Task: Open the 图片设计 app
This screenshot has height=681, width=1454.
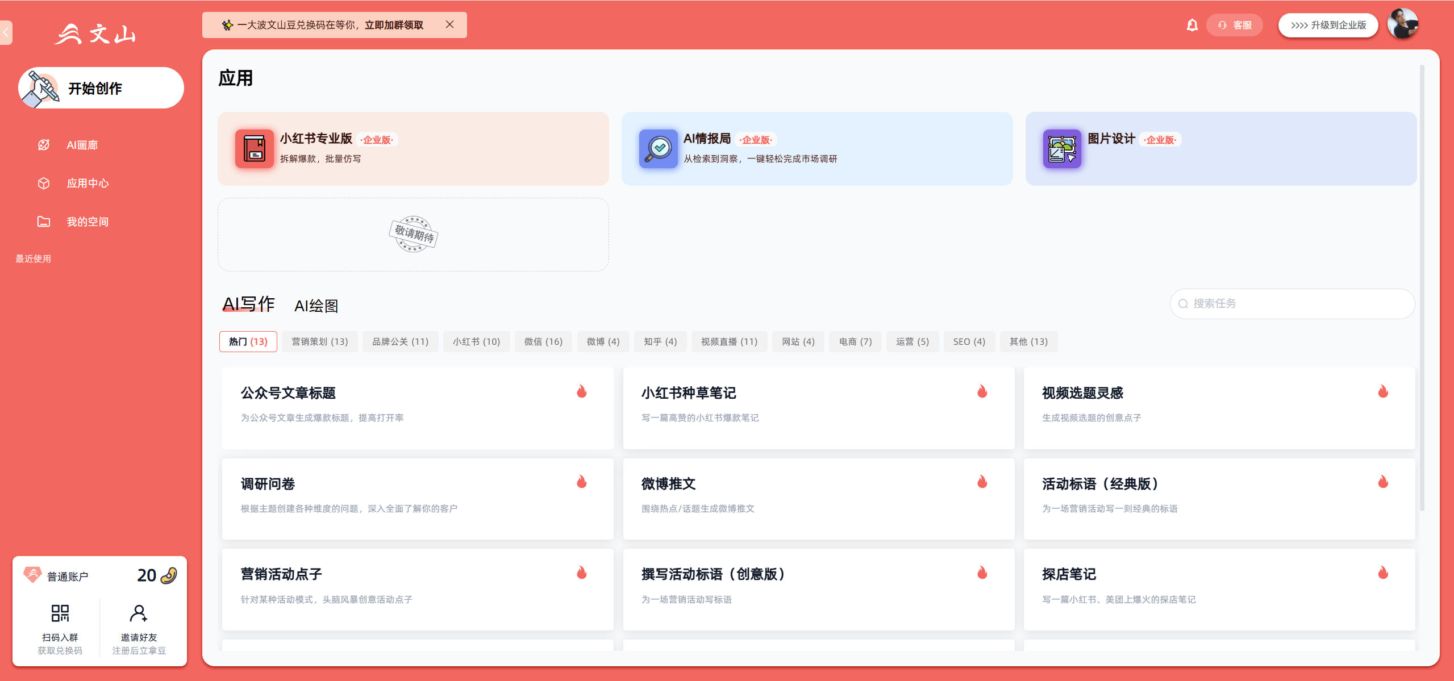Action: [1219, 148]
